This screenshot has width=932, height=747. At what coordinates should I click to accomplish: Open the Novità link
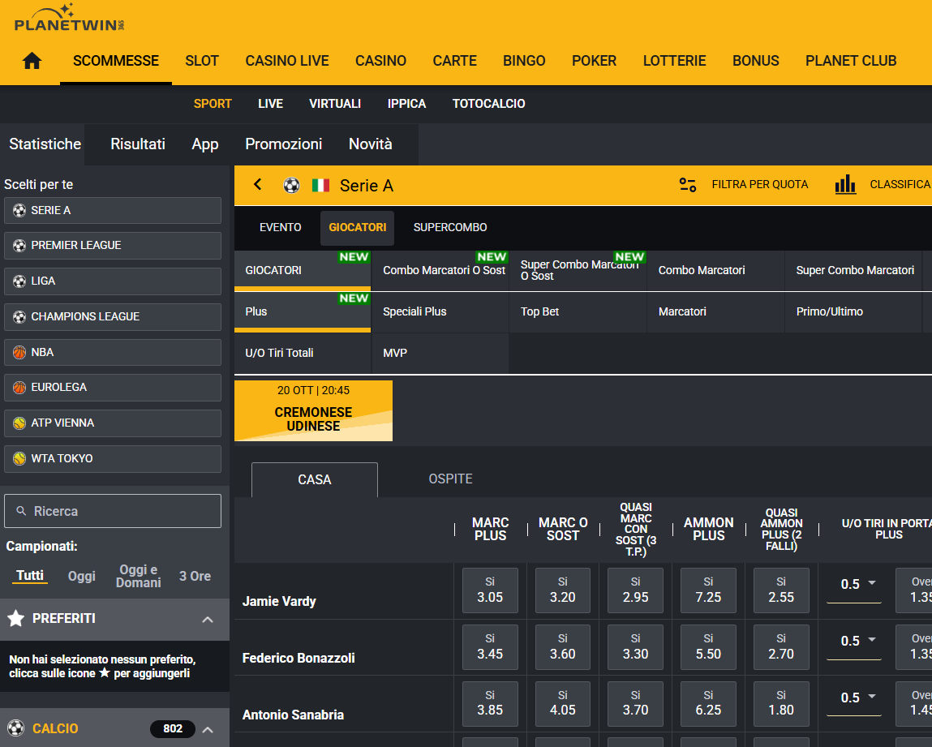point(371,144)
